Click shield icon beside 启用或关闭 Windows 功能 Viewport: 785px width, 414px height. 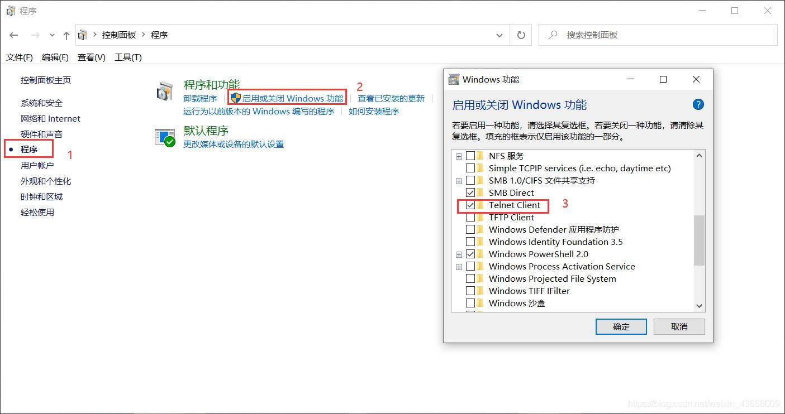(x=235, y=98)
